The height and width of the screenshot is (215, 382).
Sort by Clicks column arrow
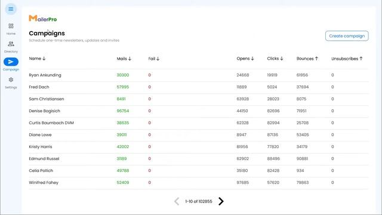pyautogui.click(x=282, y=59)
